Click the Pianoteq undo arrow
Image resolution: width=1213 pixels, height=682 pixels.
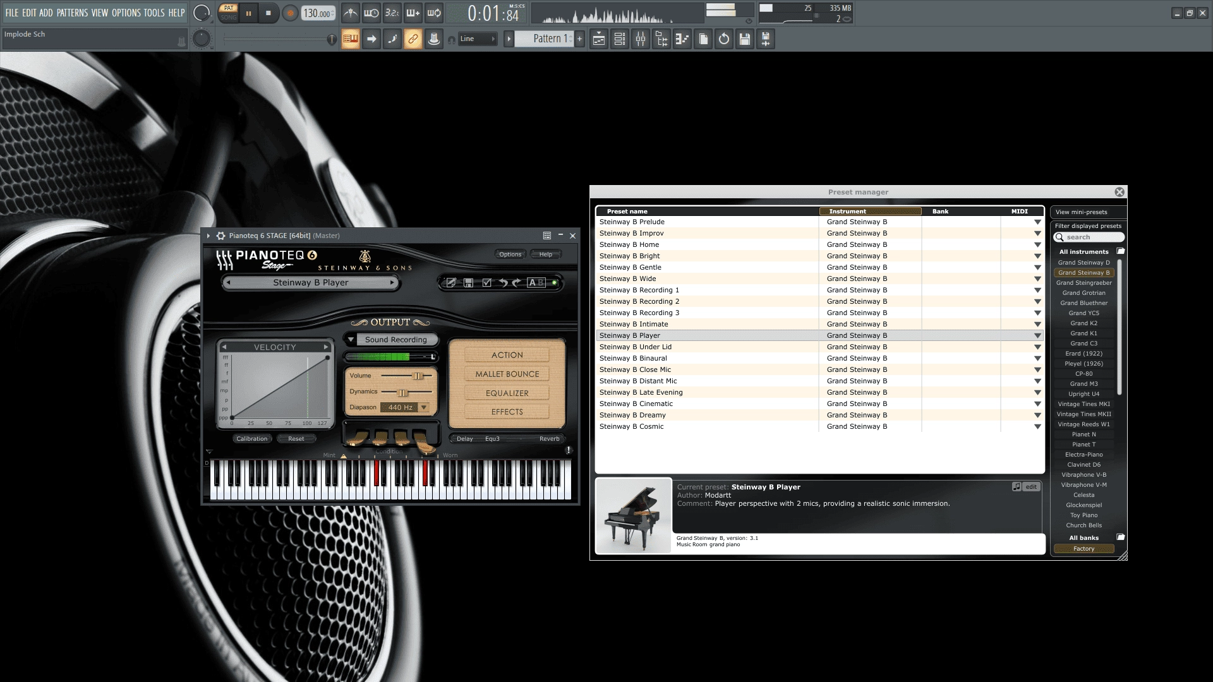(x=503, y=283)
